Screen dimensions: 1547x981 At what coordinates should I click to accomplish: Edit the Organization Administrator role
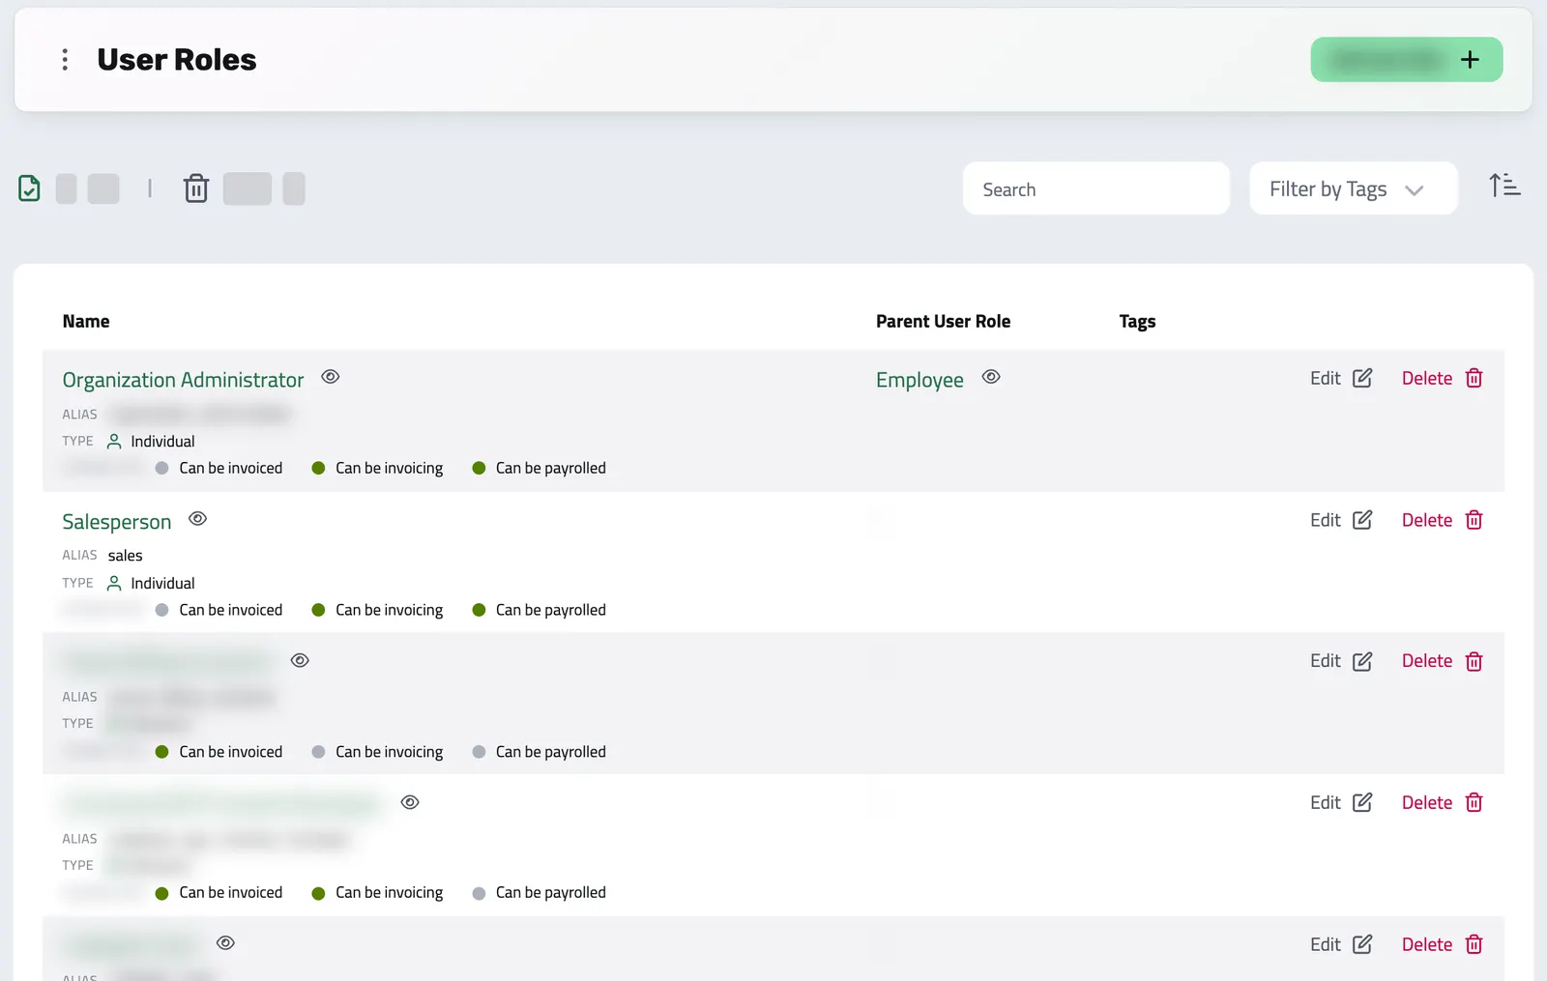coord(1341,378)
